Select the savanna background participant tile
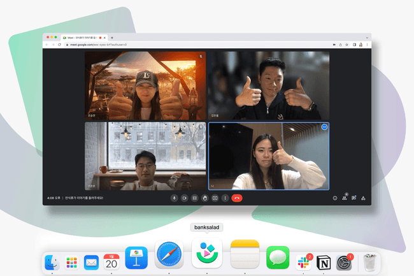This screenshot has width=414, height=276. (145, 85)
